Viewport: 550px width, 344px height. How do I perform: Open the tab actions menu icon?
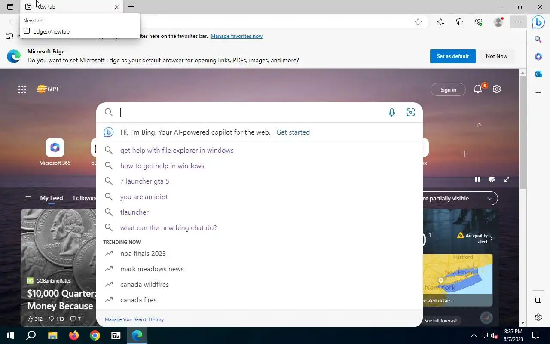click(10, 7)
